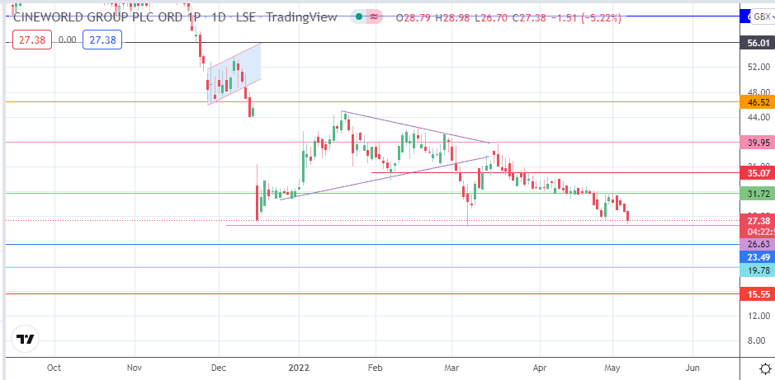
Task: Click the 52.00 price axis value
Action: coord(758,67)
